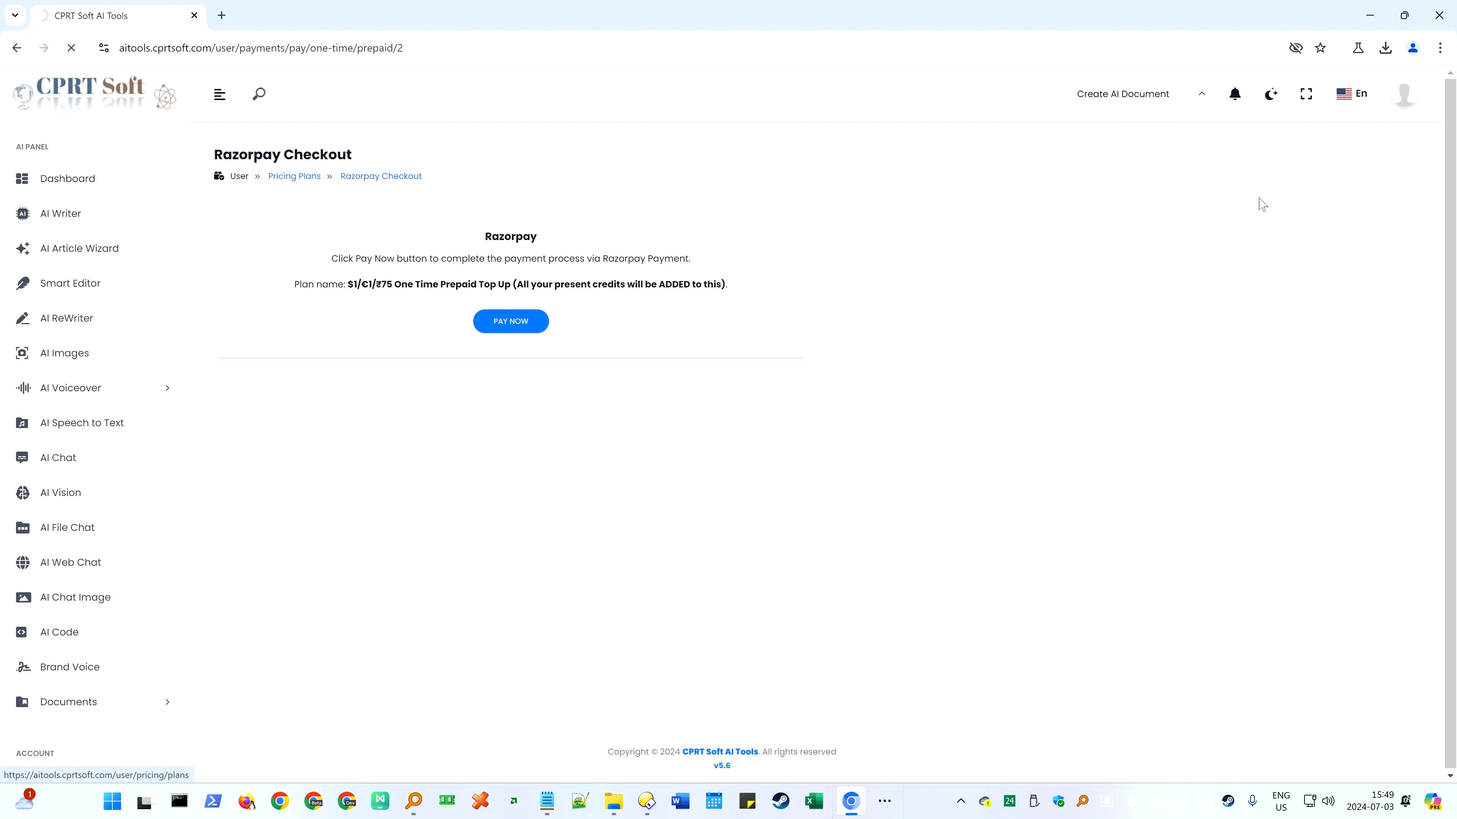Select Smart Editor in the sidebar
The width and height of the screenshot is (1457, 819).
(x=70, y=283)
